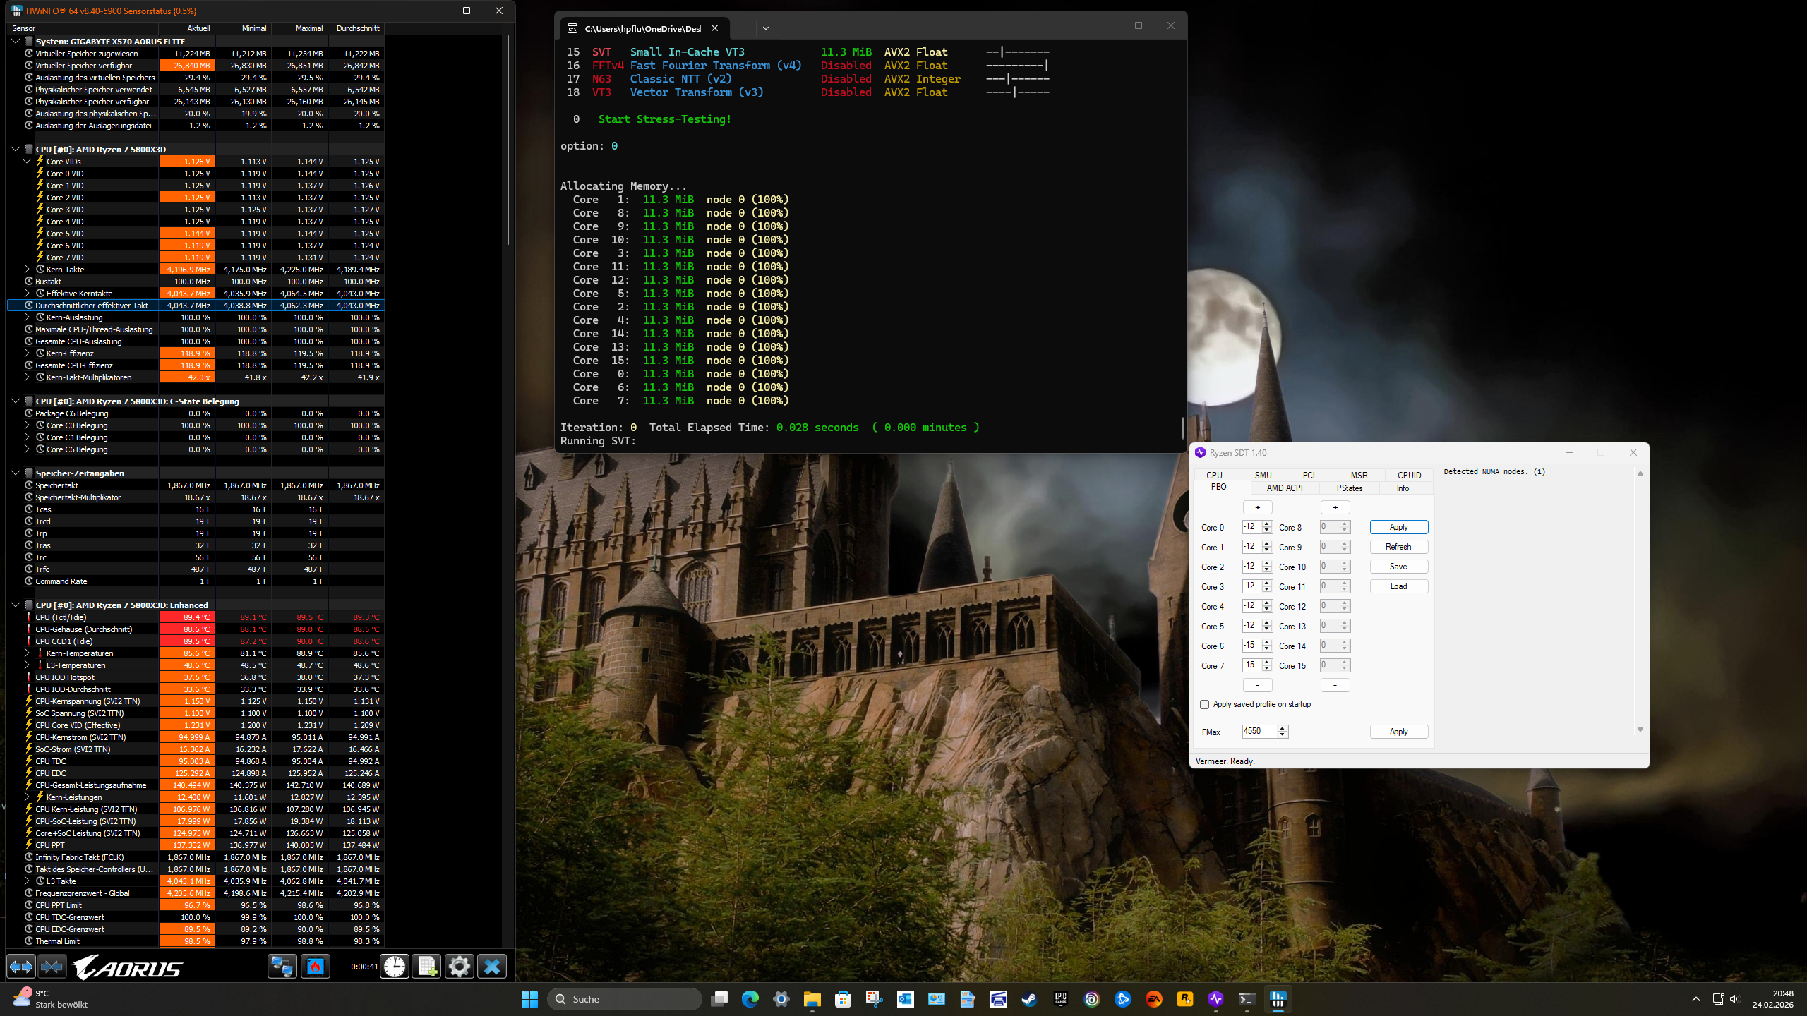Screen dimensions: 1807x1016
Task: Click the blue X icon in HWiNFO toolbar
Action: coord(491,967)
